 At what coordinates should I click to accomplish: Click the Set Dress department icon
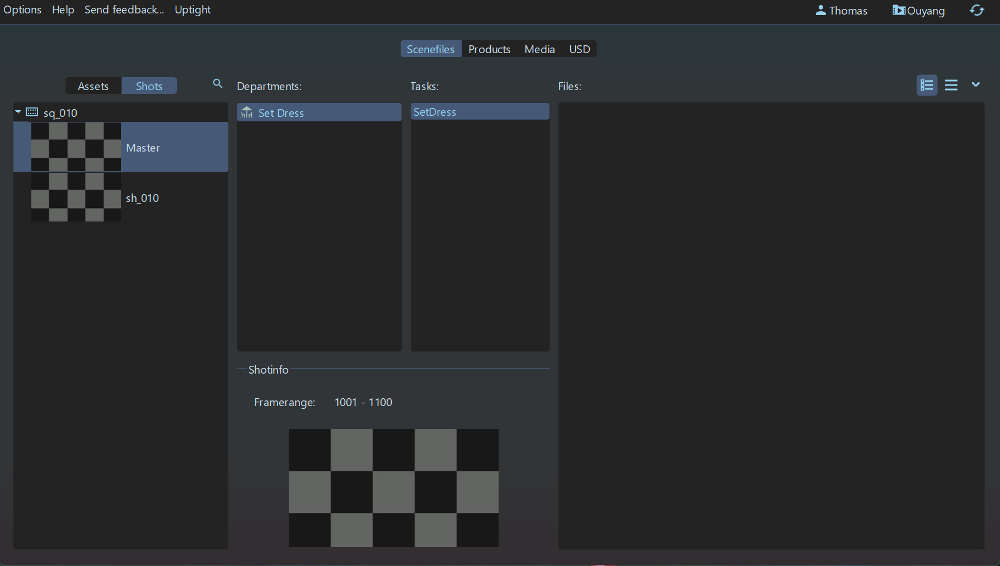(x=247, y=112)
